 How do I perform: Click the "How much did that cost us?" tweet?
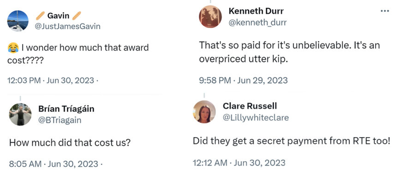click(x=70, y=143)
